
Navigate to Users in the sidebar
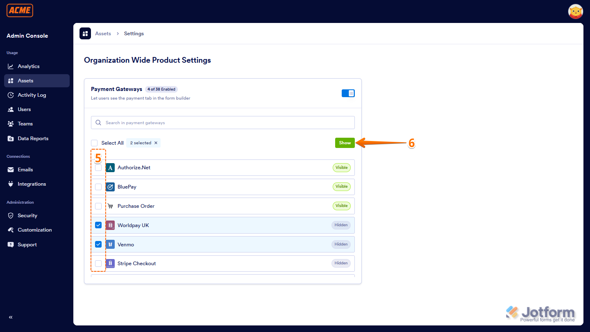click(25, 109)
